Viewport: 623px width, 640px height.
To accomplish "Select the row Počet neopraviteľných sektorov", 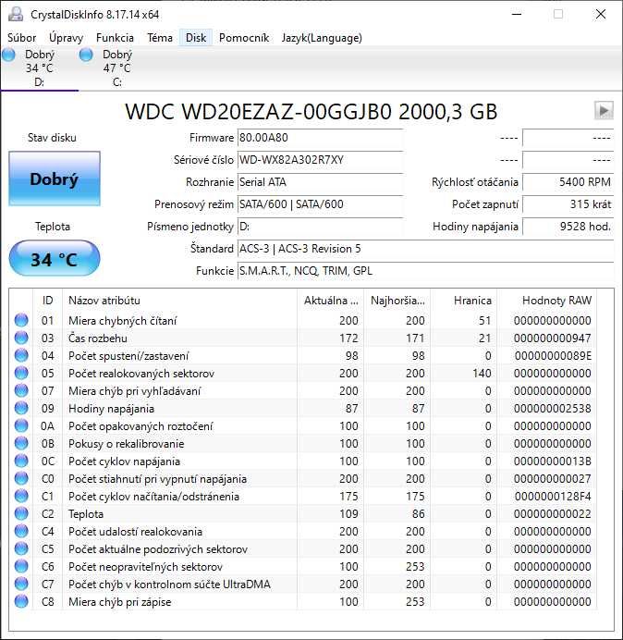I will [x=302, y=567].
